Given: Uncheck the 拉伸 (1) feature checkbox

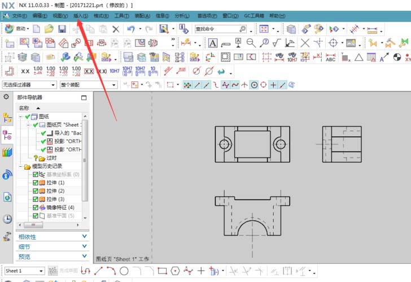Looking at the screenshot, I should point(36,183).
